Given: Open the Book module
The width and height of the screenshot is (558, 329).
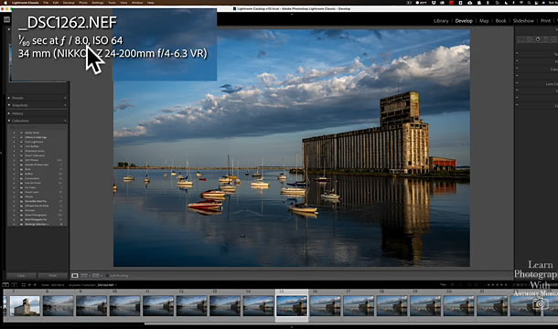Looking at the screenshot, I should click(x=500, y=21).
